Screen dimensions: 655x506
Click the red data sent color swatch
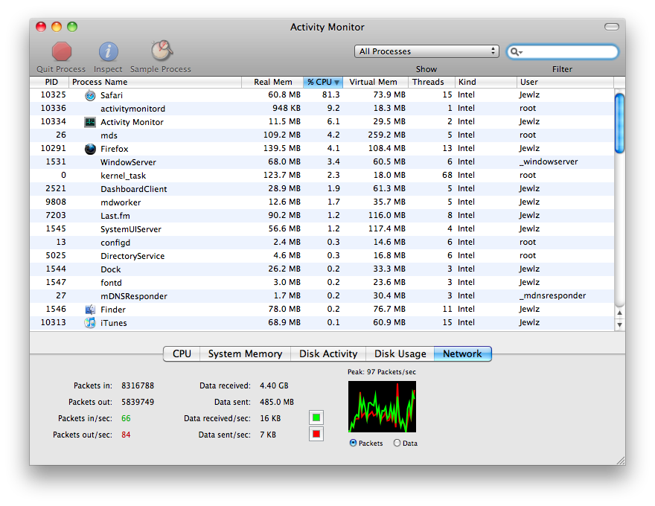click(316, 434)
